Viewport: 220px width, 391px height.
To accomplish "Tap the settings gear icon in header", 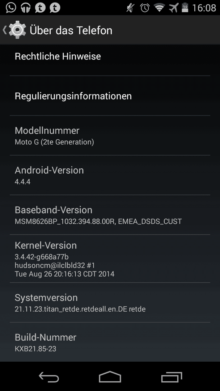I will point(17,30).
